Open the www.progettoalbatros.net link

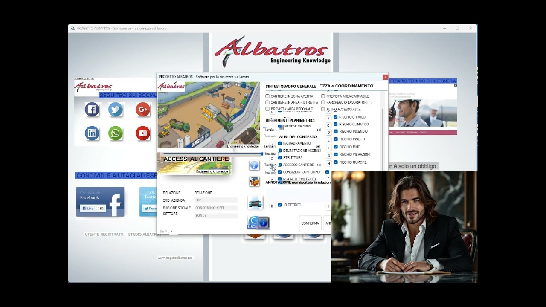click(x=175, y=258)
